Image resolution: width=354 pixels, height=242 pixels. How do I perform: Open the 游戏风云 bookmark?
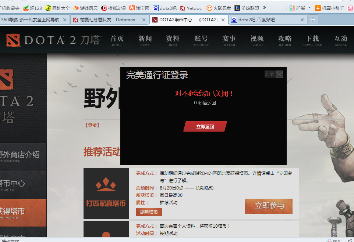click(x=86, y=8)
